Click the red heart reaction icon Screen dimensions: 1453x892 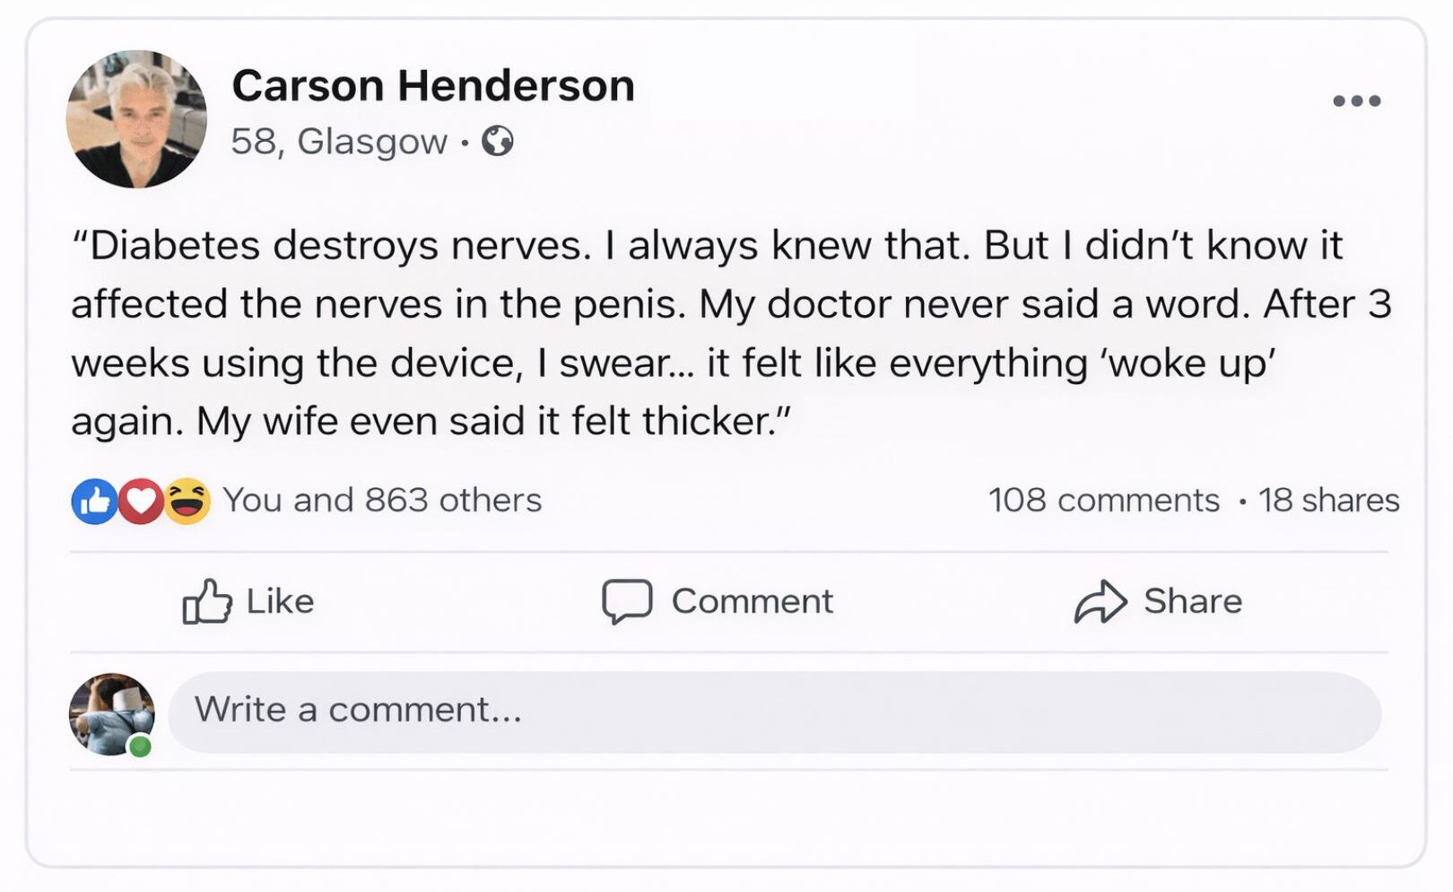[x=141, y=501]
